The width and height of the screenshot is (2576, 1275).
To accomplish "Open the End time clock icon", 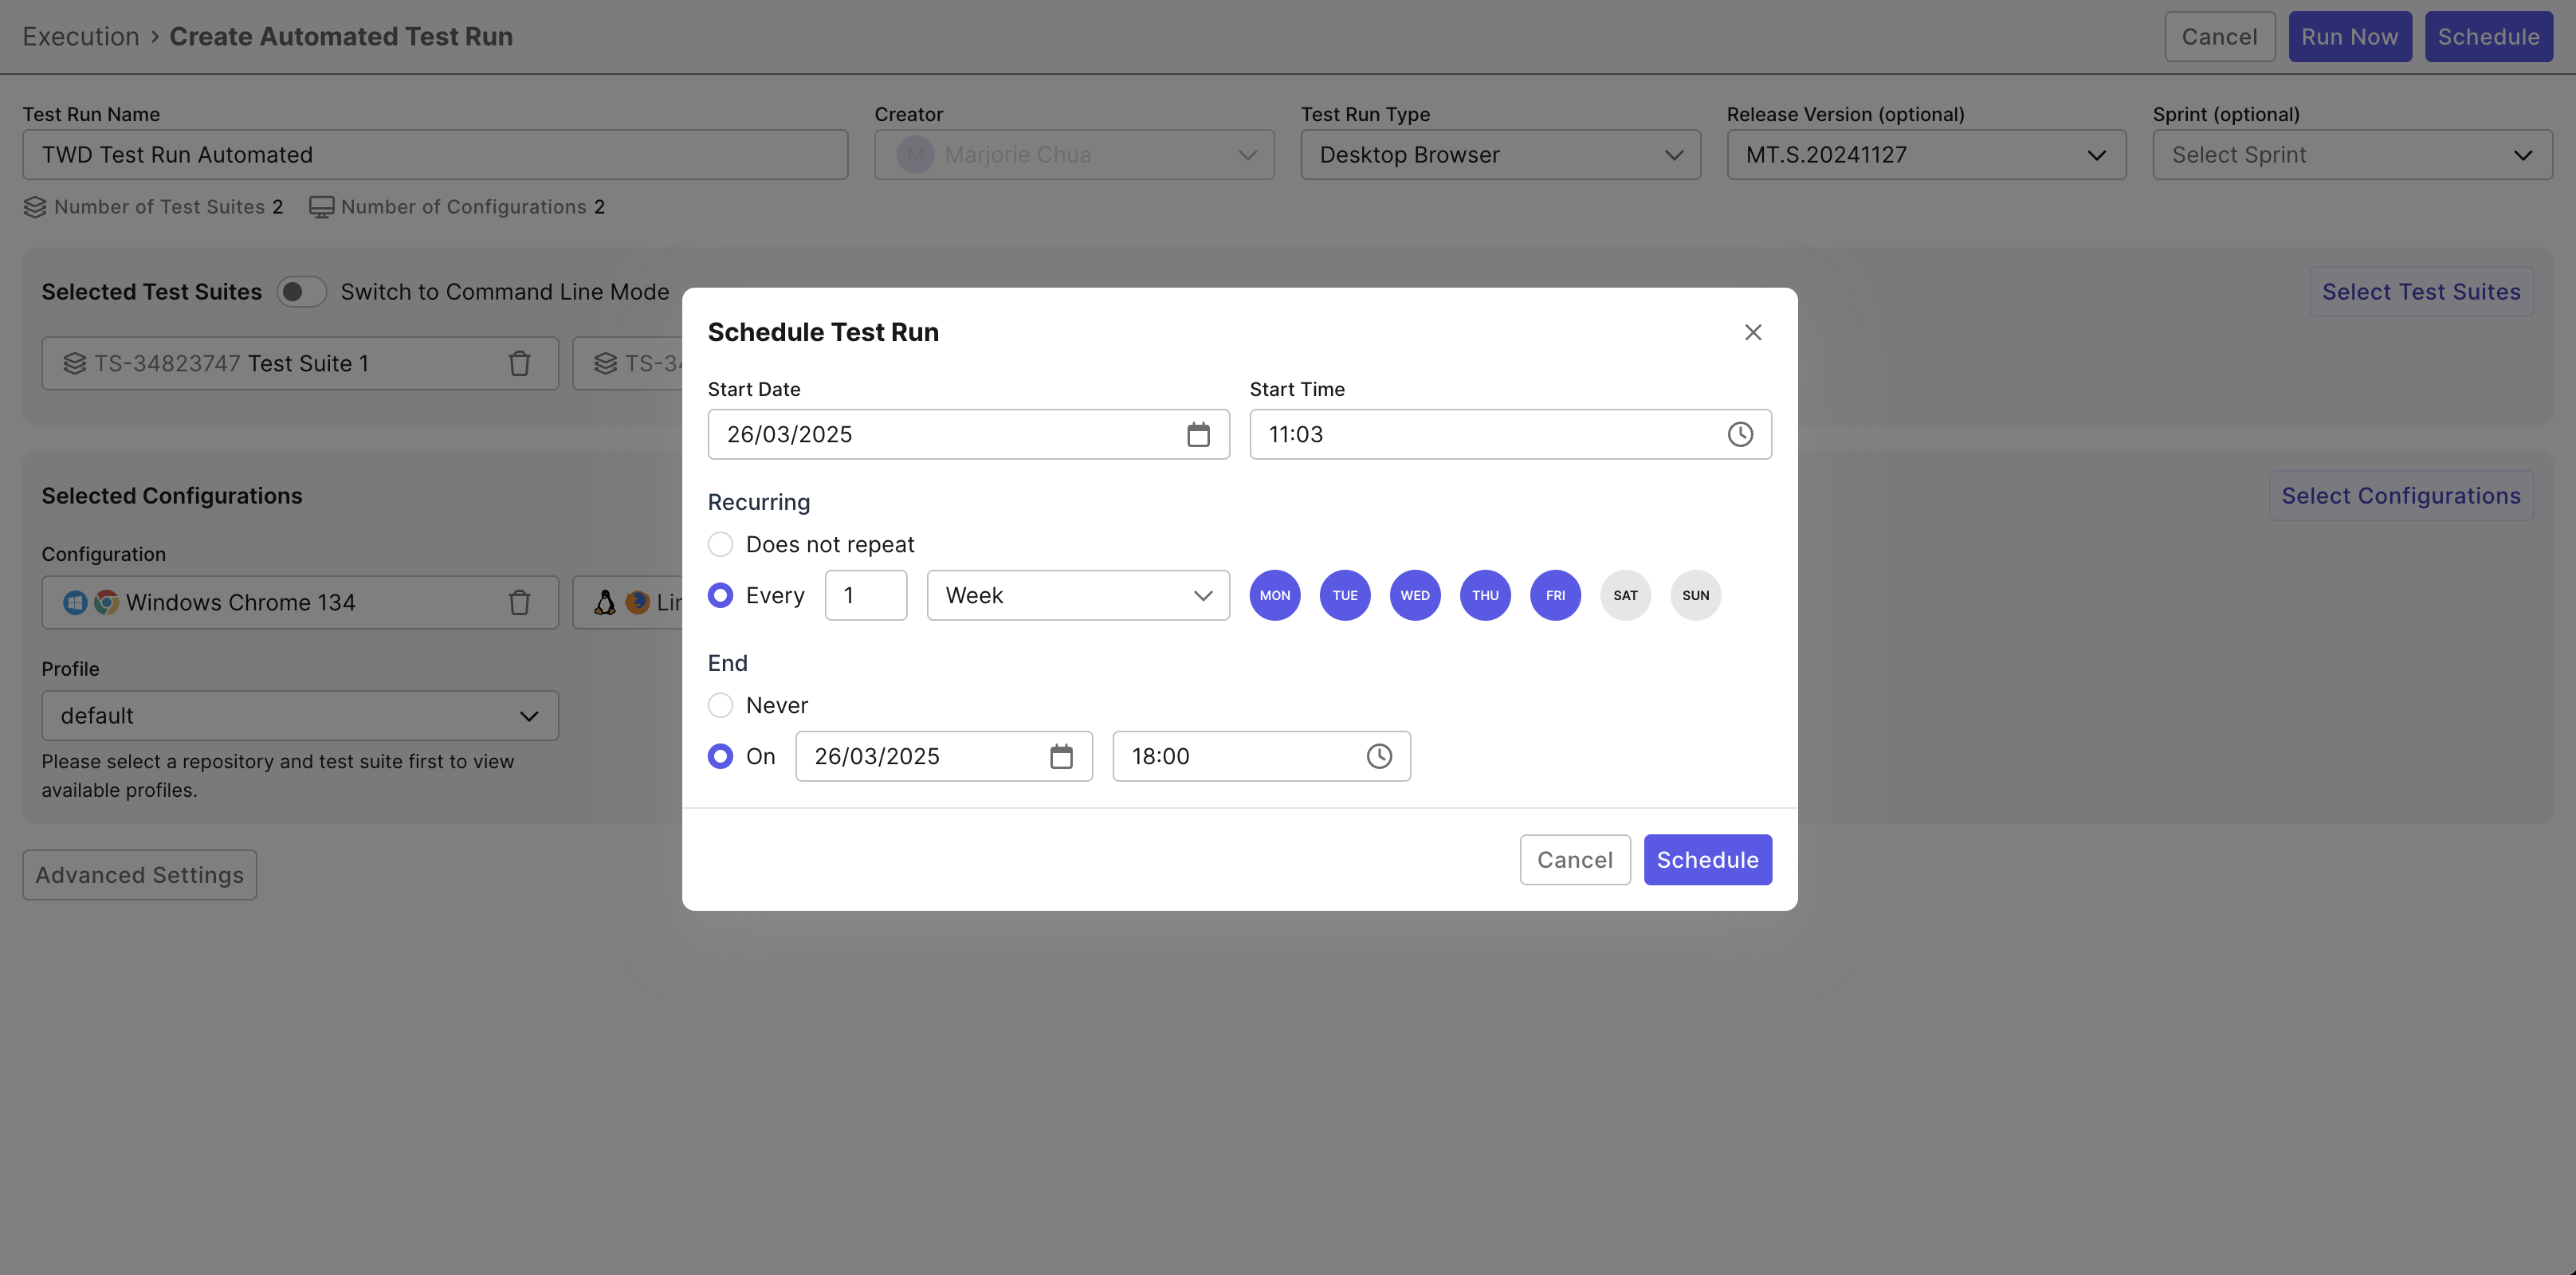I will click(x=1379, y=756).
